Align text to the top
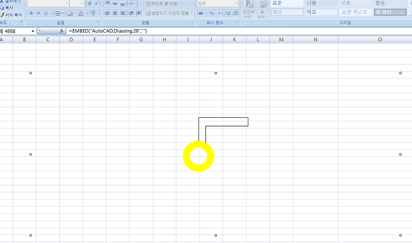 click(108, 3)
